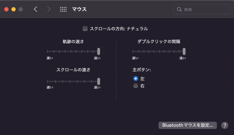
Task: Click the 軌跡の速さ slider thumb
Action: pyautogui.click(x=99, y=51)
